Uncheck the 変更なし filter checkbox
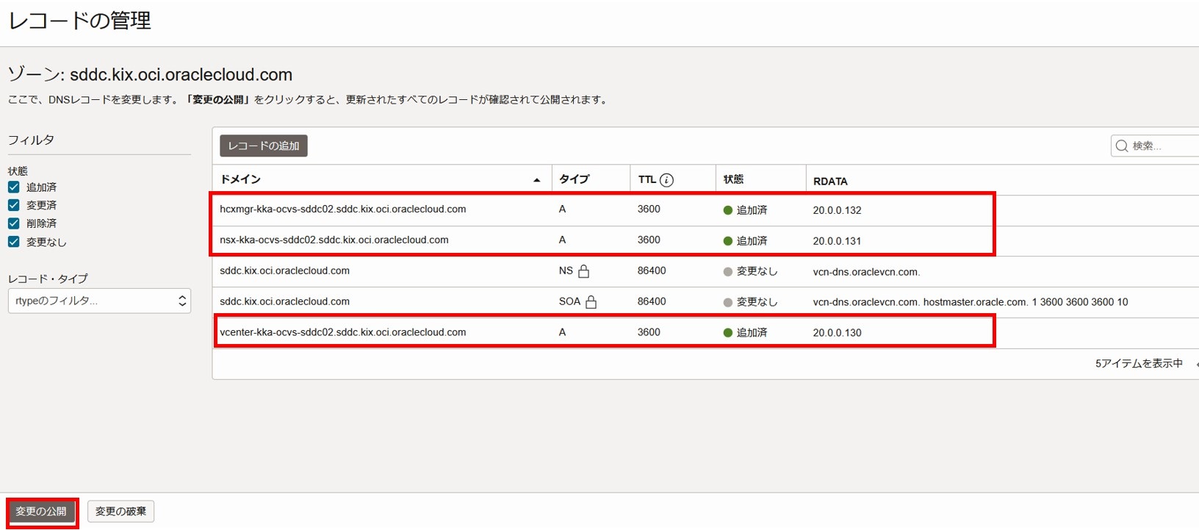 [14, 242]
